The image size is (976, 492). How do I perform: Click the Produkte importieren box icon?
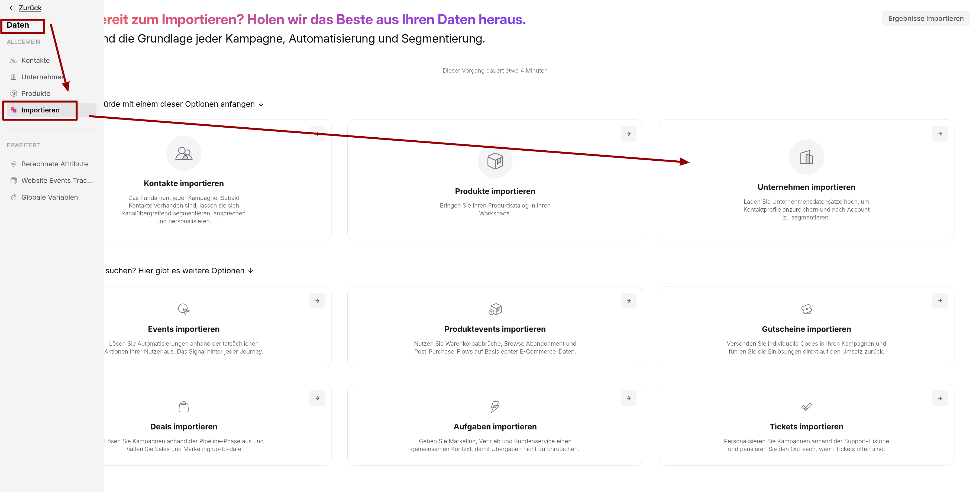click(x=495, y=161)
